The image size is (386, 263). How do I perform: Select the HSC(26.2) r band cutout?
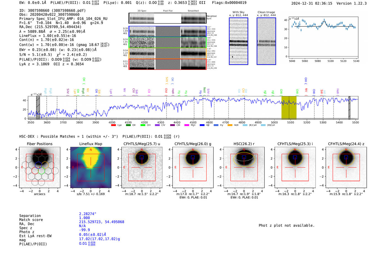click(244, 167)
